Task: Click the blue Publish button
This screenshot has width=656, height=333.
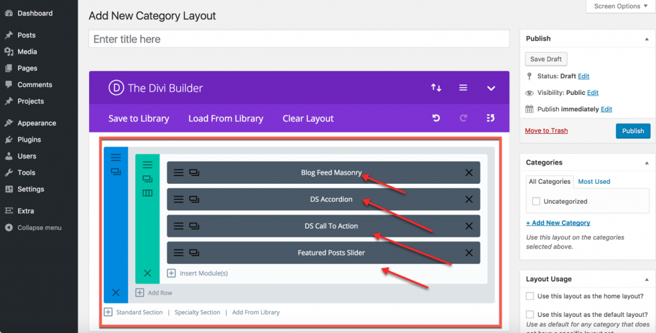Action: 633,131
